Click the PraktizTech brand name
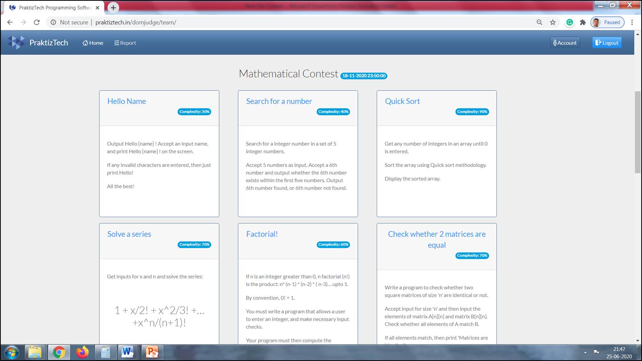This screenshot has width=642, height=361. tap(49, 43)
